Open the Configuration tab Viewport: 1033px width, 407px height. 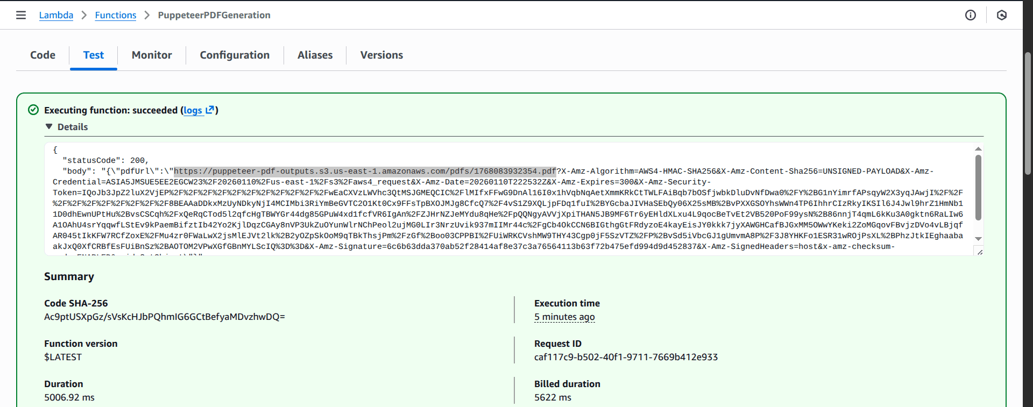pyautogui.click(x=235, y=55)
